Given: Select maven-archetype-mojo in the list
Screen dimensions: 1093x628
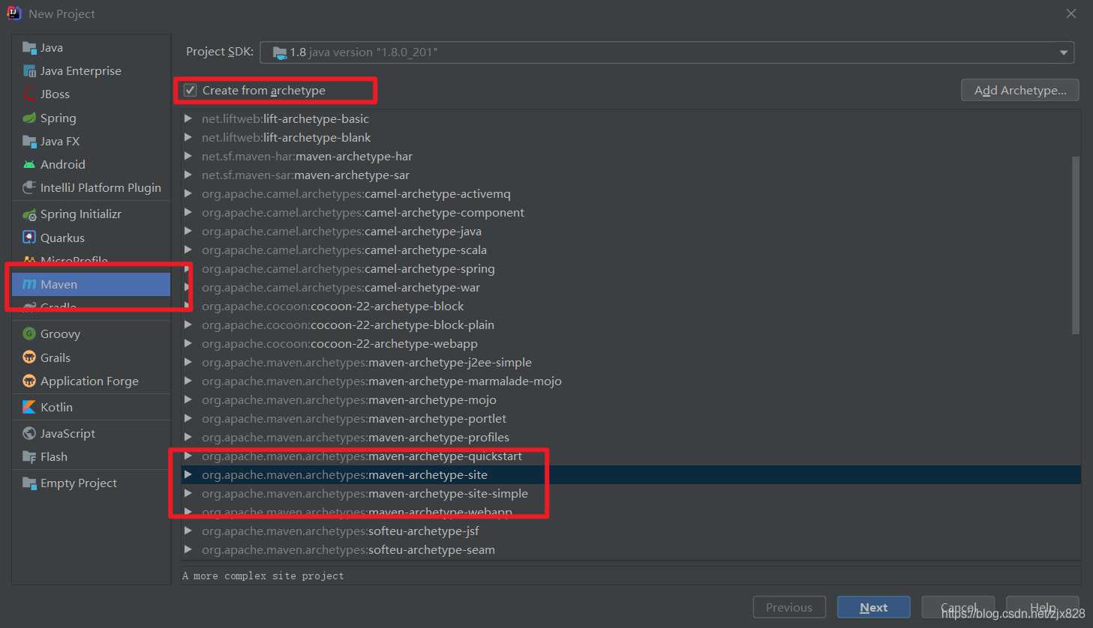Looking at the screenshot, I should click(631, 399).
